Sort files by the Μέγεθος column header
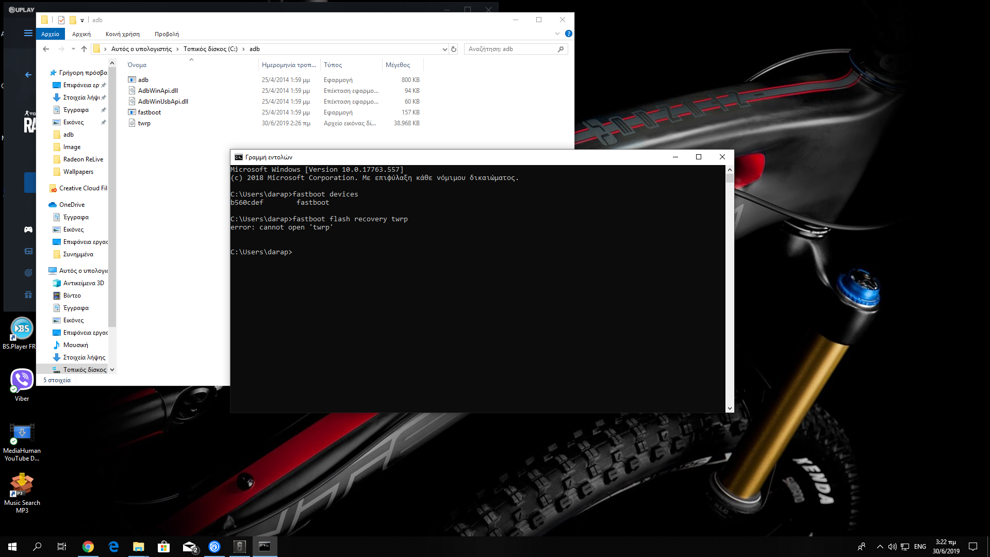Screen dimensions: 990x557 point(398,65)
